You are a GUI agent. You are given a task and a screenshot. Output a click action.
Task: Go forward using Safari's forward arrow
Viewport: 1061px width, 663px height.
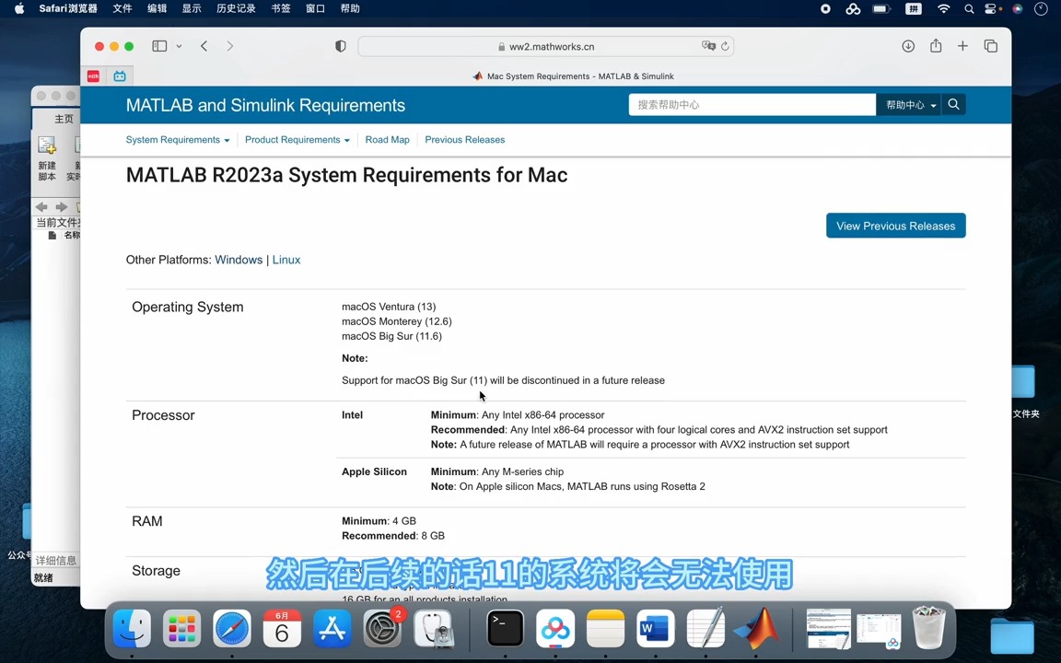coord(230,46)
